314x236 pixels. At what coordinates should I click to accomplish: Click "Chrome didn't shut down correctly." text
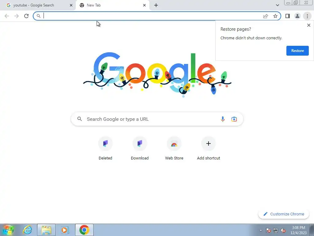(x=251, y=38)
